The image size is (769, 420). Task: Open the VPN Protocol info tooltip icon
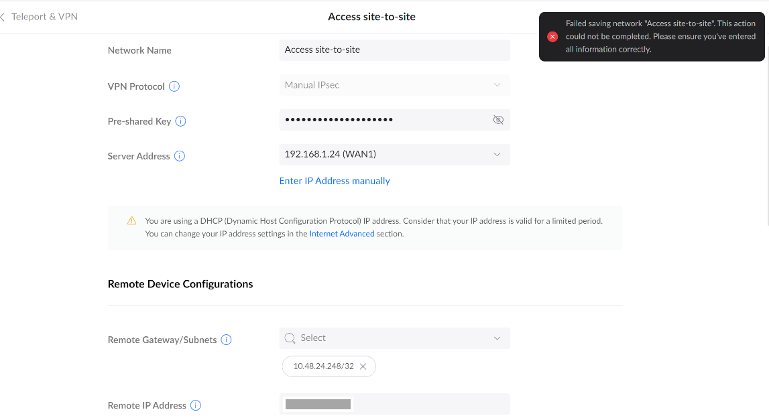click(x=174, y=86)
